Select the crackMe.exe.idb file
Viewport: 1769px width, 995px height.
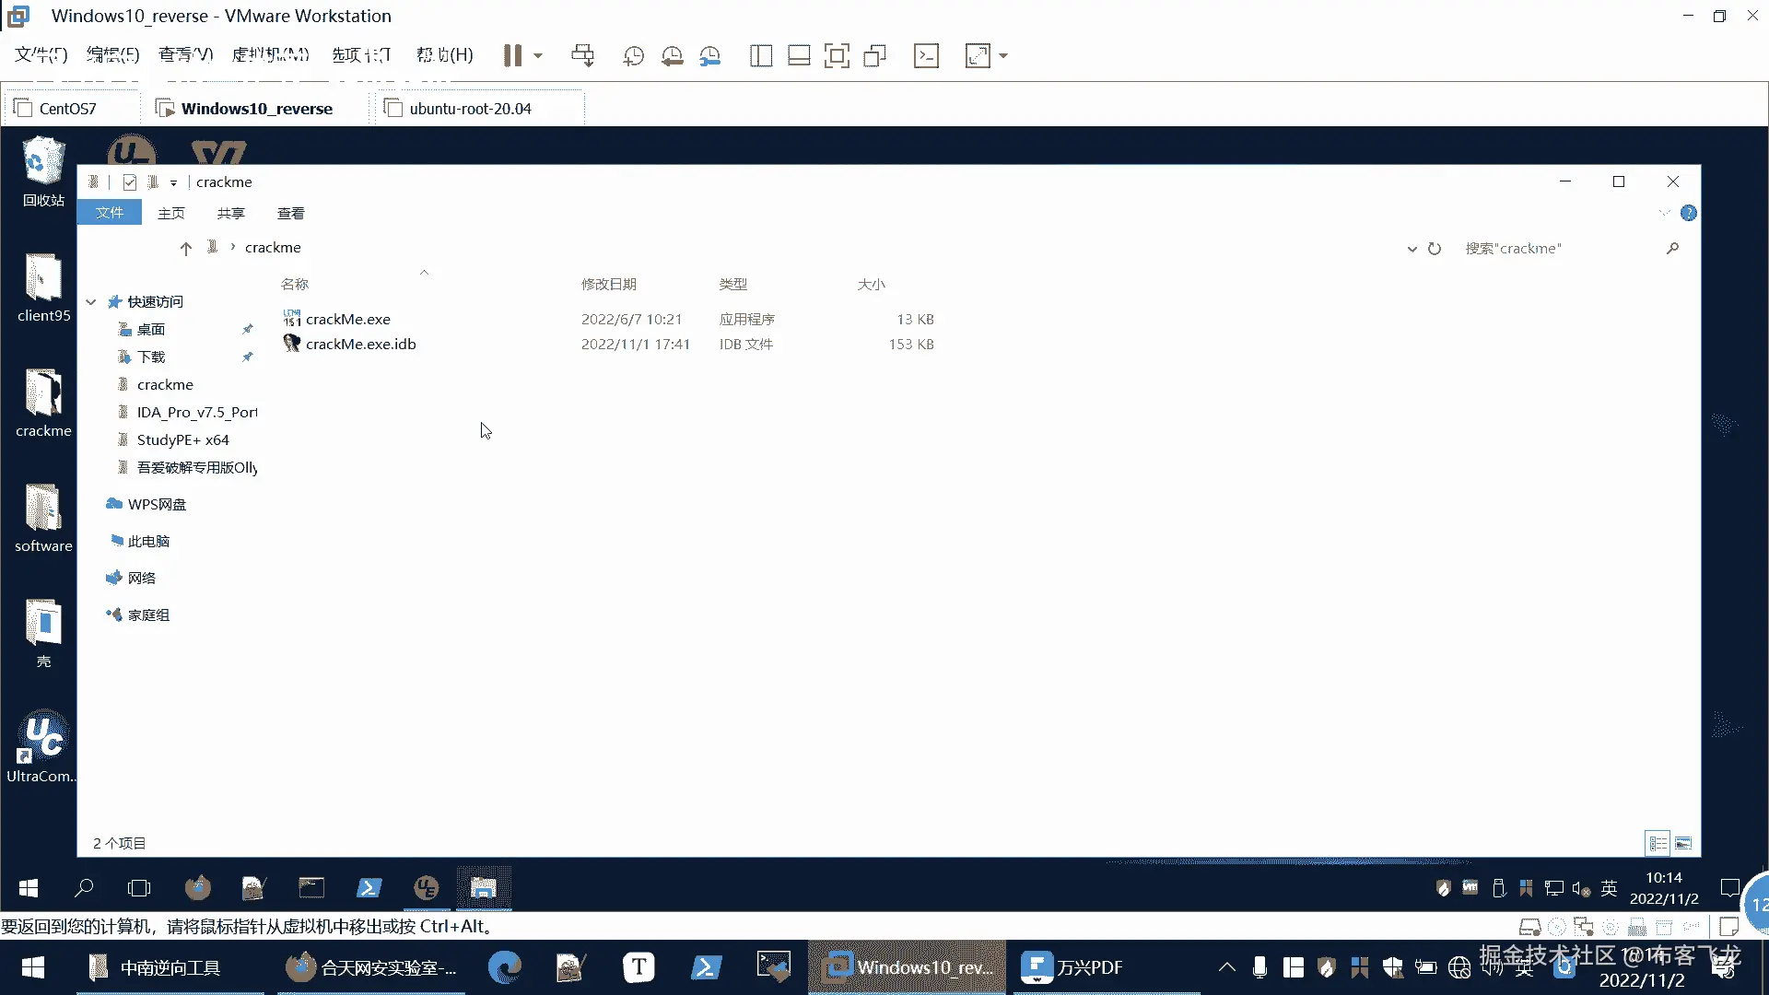tap(360, 344)
